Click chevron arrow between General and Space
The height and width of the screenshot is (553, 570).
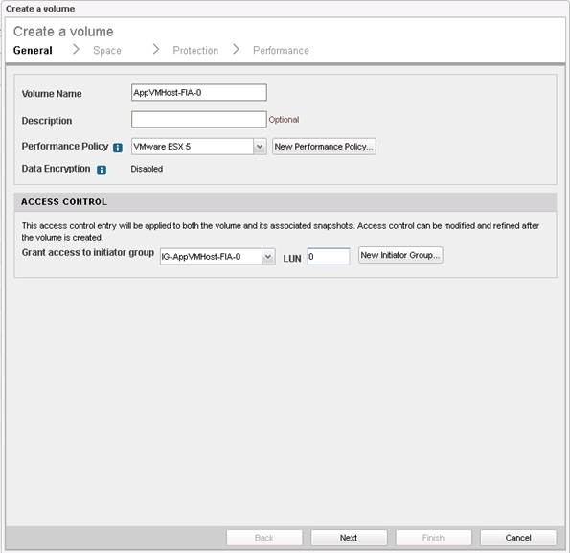click(76, 49)
